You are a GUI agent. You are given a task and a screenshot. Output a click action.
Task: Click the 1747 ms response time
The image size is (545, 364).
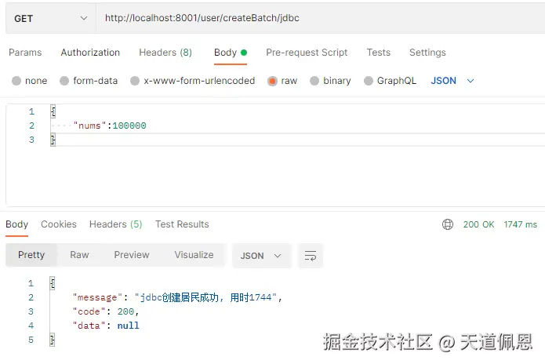pos(521,224)
